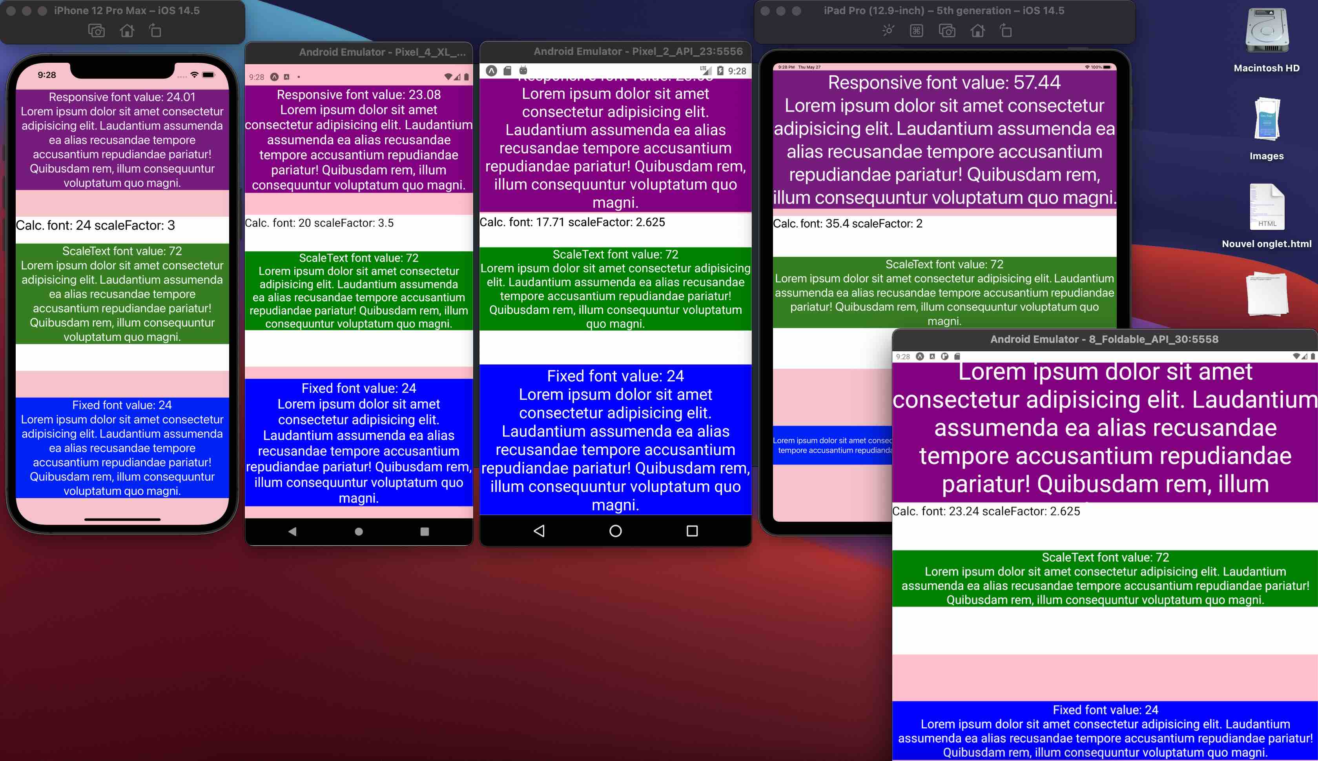Tap Home outline circle on Pixel 2 emulator
The height and width of the screenshot is (761, 1318).
point(615,531)
